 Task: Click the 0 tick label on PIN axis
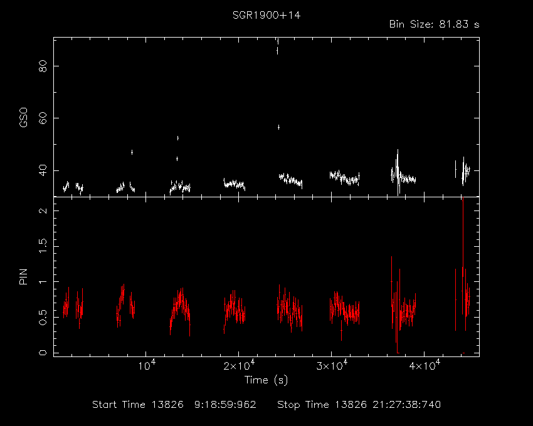click(43, 353)
